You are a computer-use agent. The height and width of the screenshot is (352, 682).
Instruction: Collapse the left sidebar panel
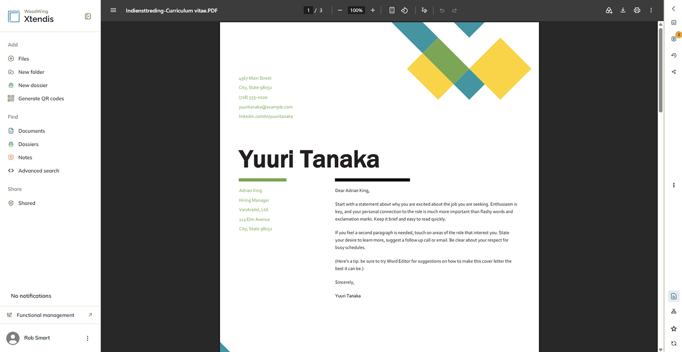[88, 16]
